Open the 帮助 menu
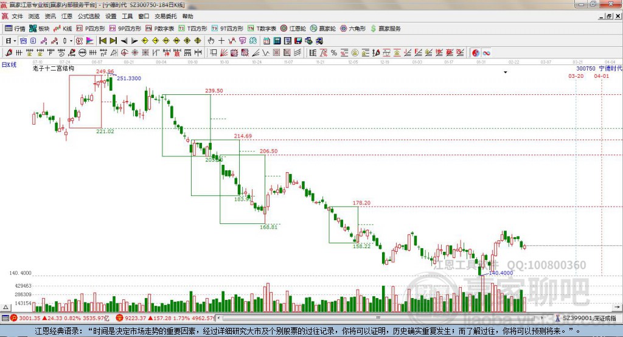The width and height of the screenshot is (623, 337). 187,16
